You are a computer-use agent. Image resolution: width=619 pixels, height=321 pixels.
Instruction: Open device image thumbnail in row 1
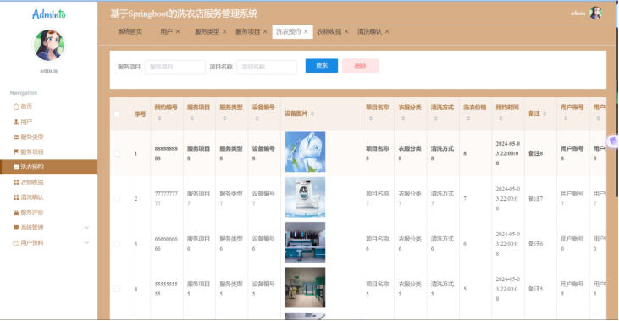pos(305,152)
